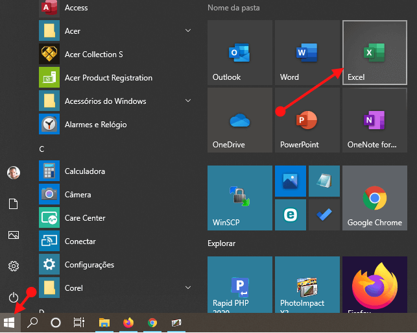Open the OneNote tile
This screenshot has width=417, height=333.
375,120
